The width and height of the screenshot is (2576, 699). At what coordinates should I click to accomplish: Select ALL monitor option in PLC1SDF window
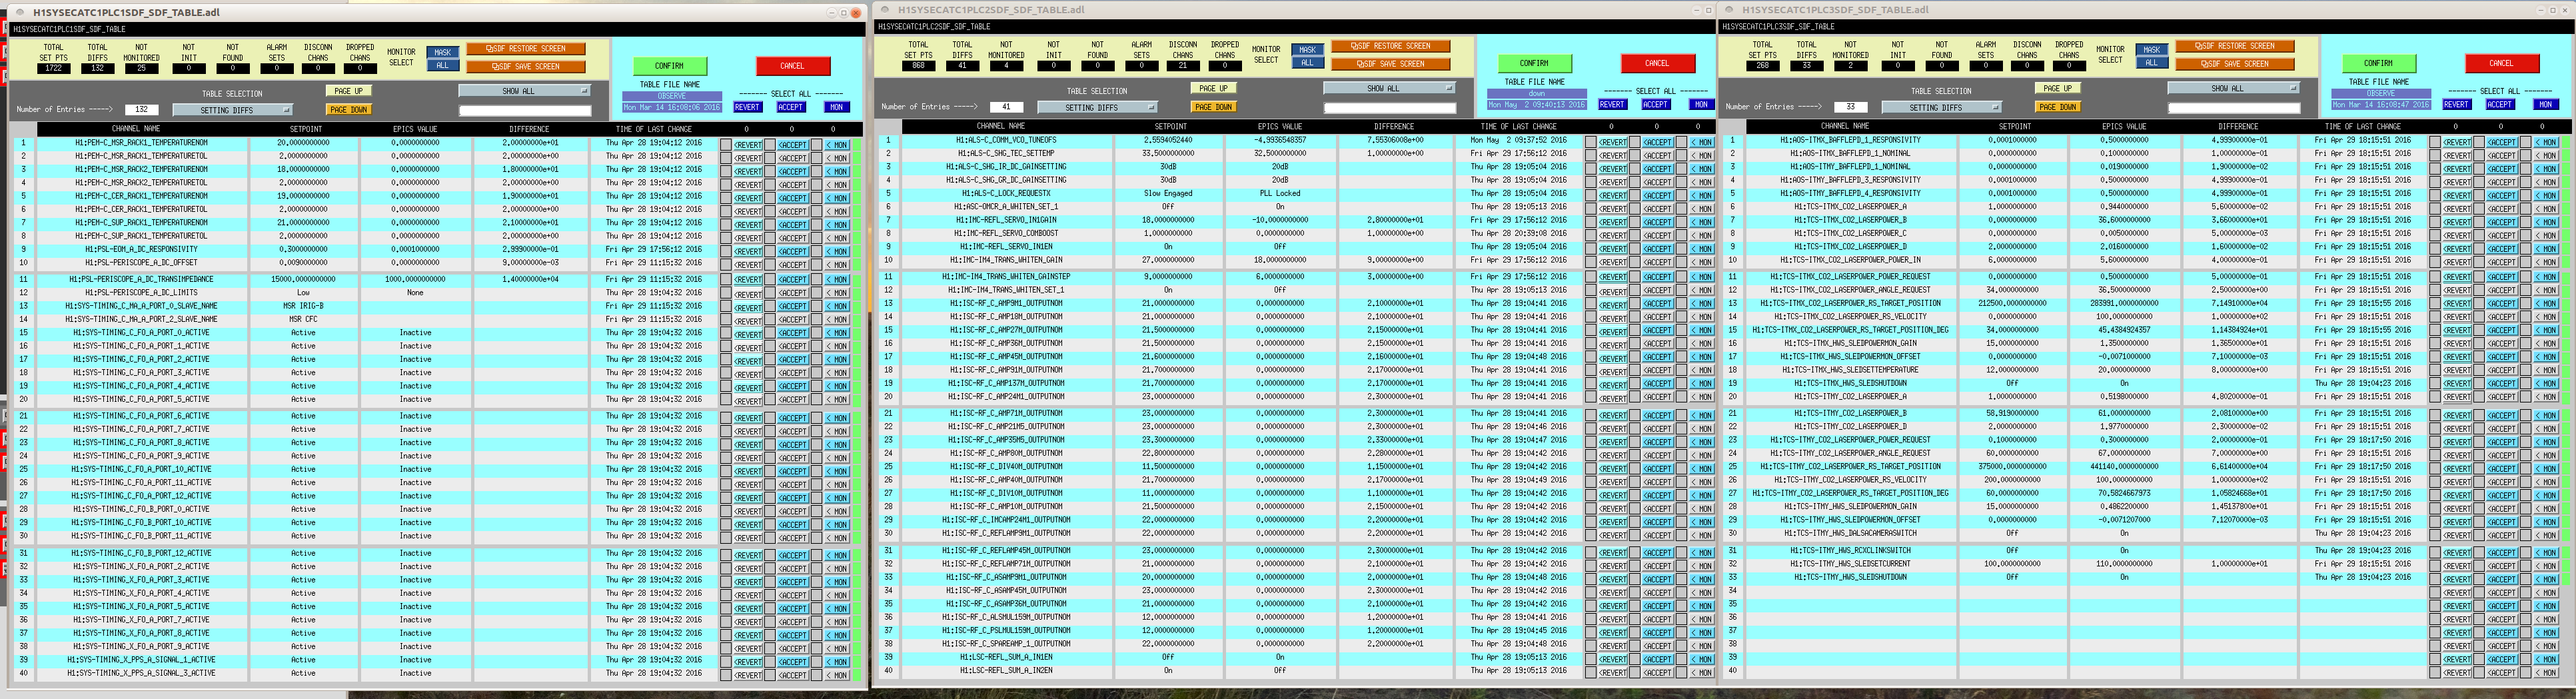[443, 65]
